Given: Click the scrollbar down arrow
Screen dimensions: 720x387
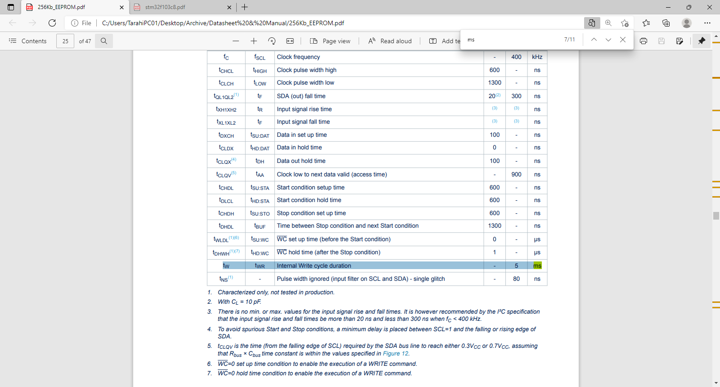Looking at the screenshot, I should click(x=716, y=383).
